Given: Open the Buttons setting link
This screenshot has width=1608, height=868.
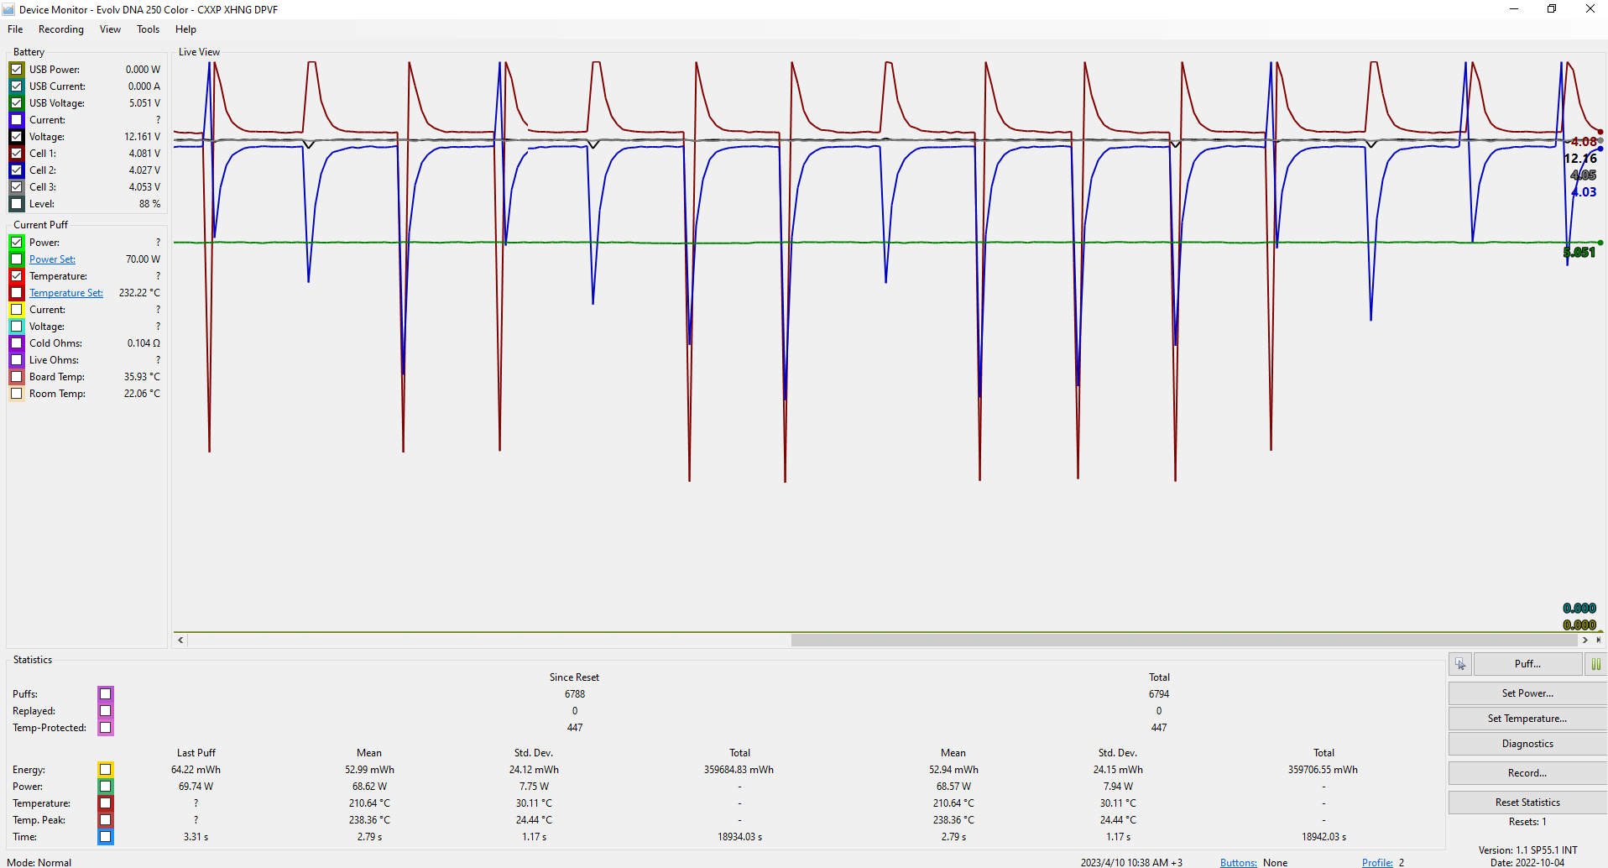Looking at the screenshot, I should coord(1238,862).
